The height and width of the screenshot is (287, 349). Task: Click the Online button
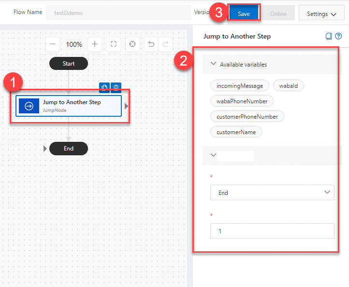click(278, 13)
